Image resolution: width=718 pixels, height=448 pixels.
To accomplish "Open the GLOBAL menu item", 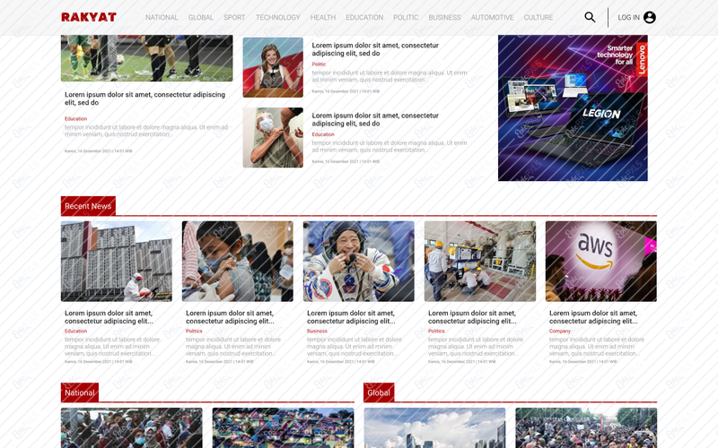I will click(x=201, y=17).
